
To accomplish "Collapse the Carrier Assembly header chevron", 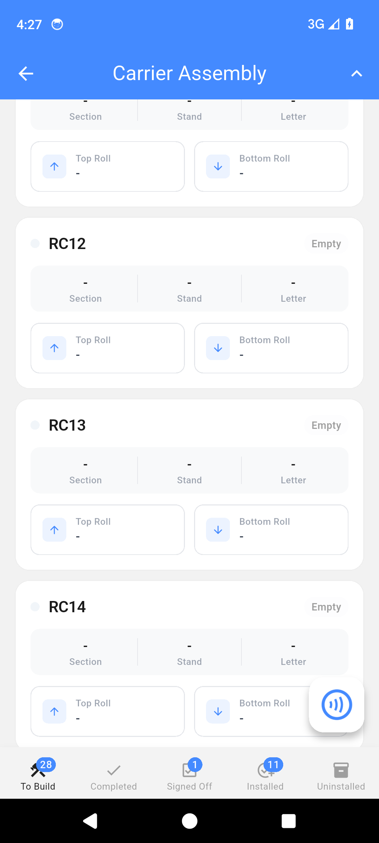I will [x=356, y=74].
